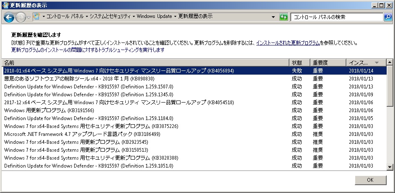Select Windows Update breadcrumb
The height and width of the screenshot is (193, 395).
click(154, 17)
